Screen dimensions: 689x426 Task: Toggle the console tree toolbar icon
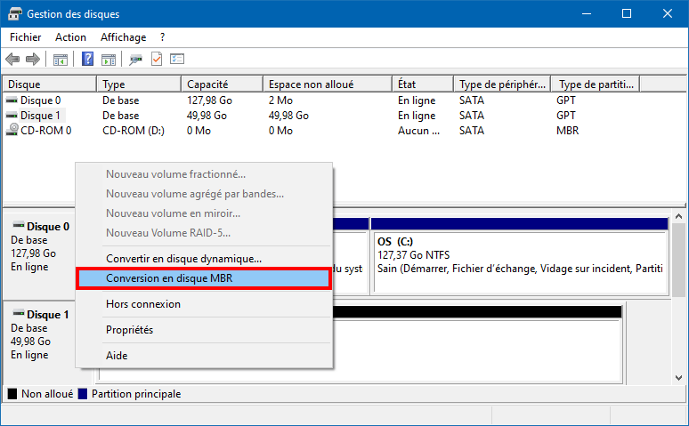tap(61, 60)
